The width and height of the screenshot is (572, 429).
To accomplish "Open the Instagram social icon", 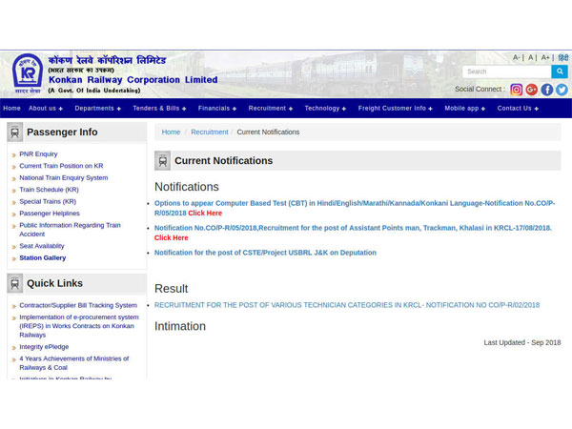I will (516, 90).
